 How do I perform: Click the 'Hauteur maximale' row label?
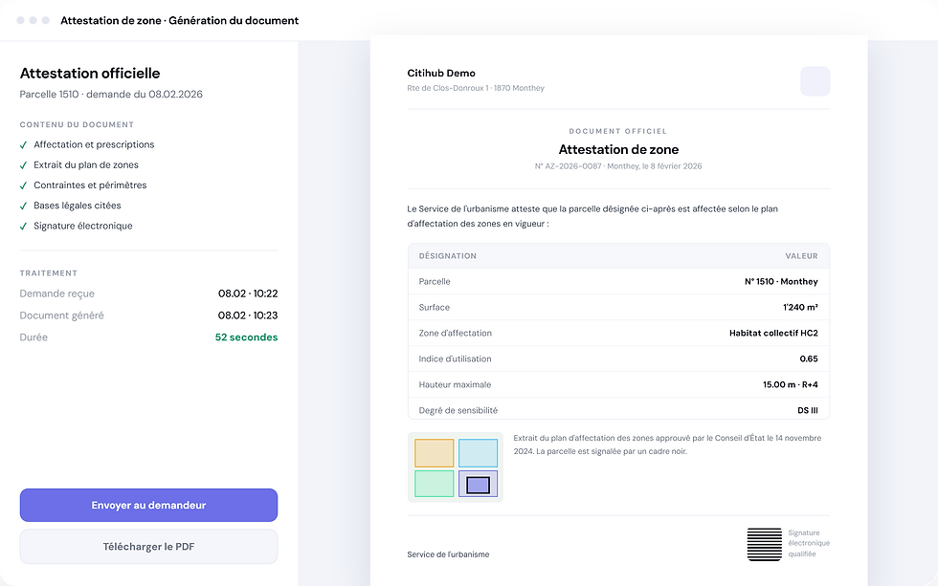point(455,384)
